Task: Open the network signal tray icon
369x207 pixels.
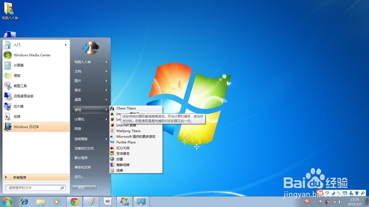Action: 334,201
